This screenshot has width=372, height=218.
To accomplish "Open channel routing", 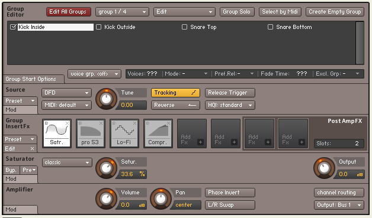I will click(339, 193).
